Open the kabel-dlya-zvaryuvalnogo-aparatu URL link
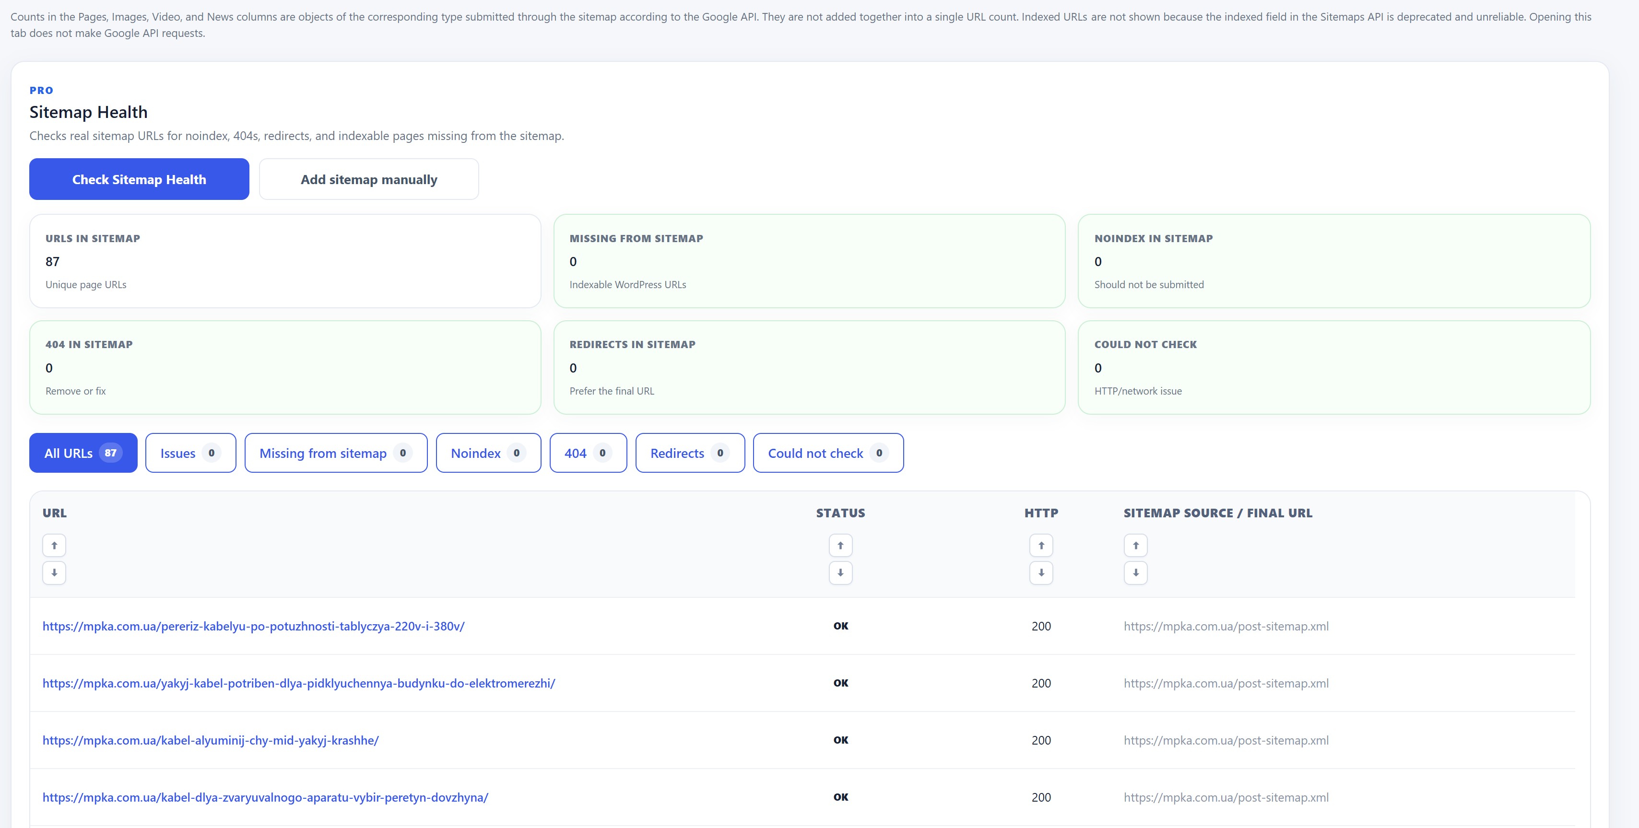Screen dimensions: 1639x828 [265, 797]
